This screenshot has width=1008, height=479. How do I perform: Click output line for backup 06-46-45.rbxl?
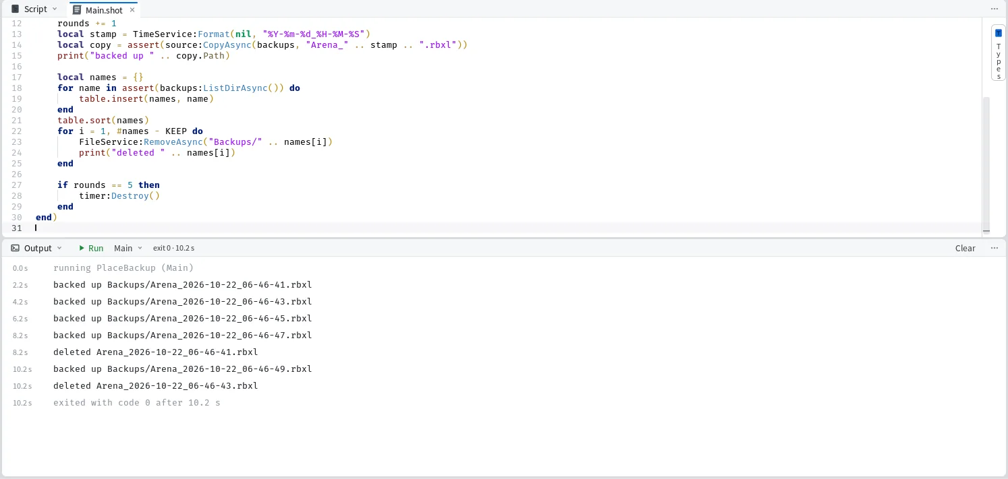point(183,318)
